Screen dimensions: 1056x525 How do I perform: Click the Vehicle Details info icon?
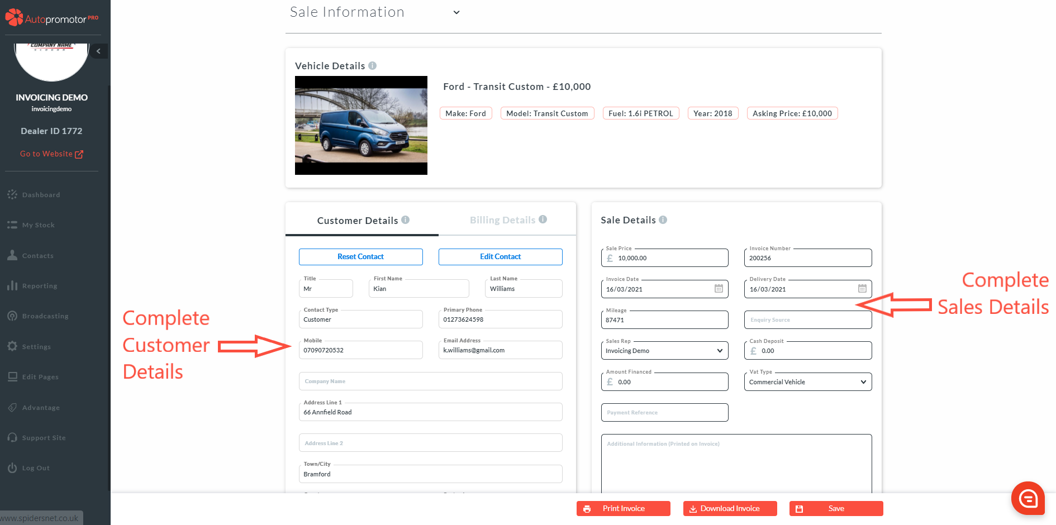coord(373,66)
